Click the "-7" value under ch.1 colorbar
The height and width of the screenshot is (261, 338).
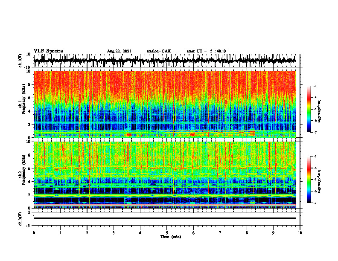[x=315, y=132]
